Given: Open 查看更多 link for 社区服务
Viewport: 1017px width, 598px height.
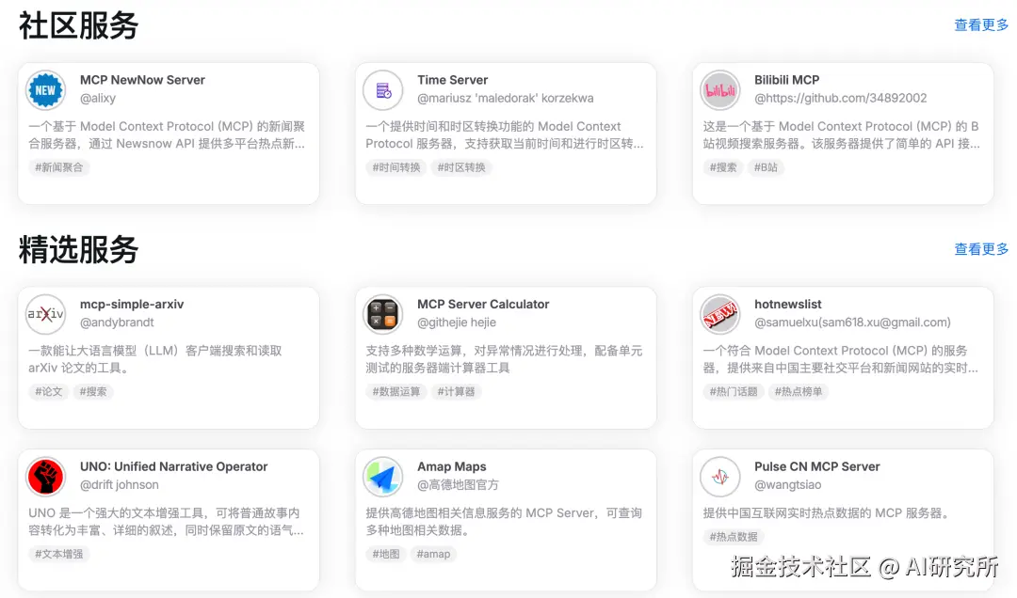Looking at the screenshot, I should (x=981, y=25).
